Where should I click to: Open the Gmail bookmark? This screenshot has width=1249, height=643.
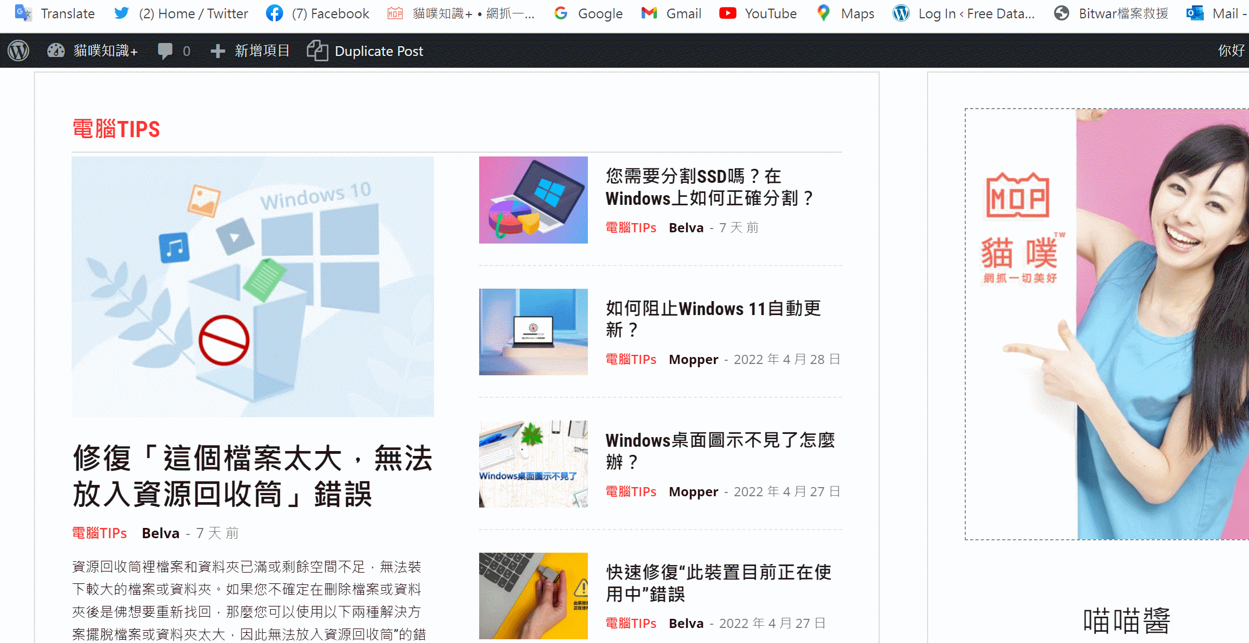point(671,13)
